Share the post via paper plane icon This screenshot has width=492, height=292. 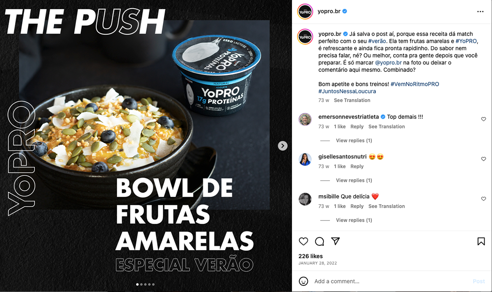coord(335,241)
